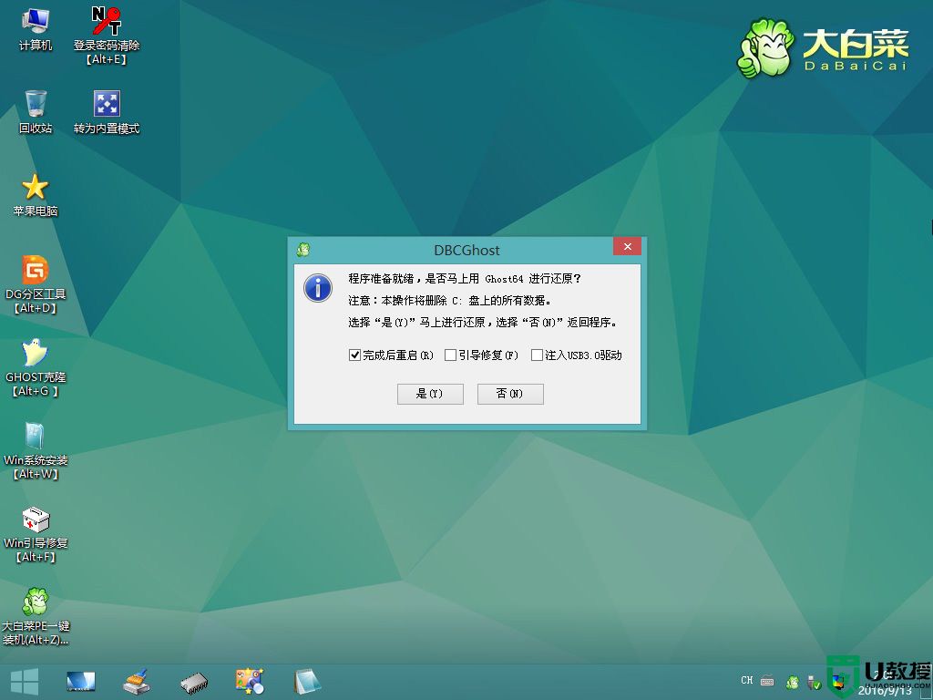This screenshot has height=700, width=933.
Task: Close the DBCGhost dialog
Action: click(x=627, y=246)
